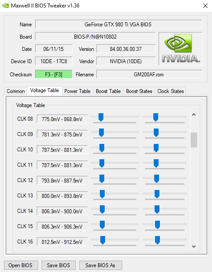Viewport: 212px width, 272px height.
Task: Click the app icon in title bar
Action: [5, 6]
